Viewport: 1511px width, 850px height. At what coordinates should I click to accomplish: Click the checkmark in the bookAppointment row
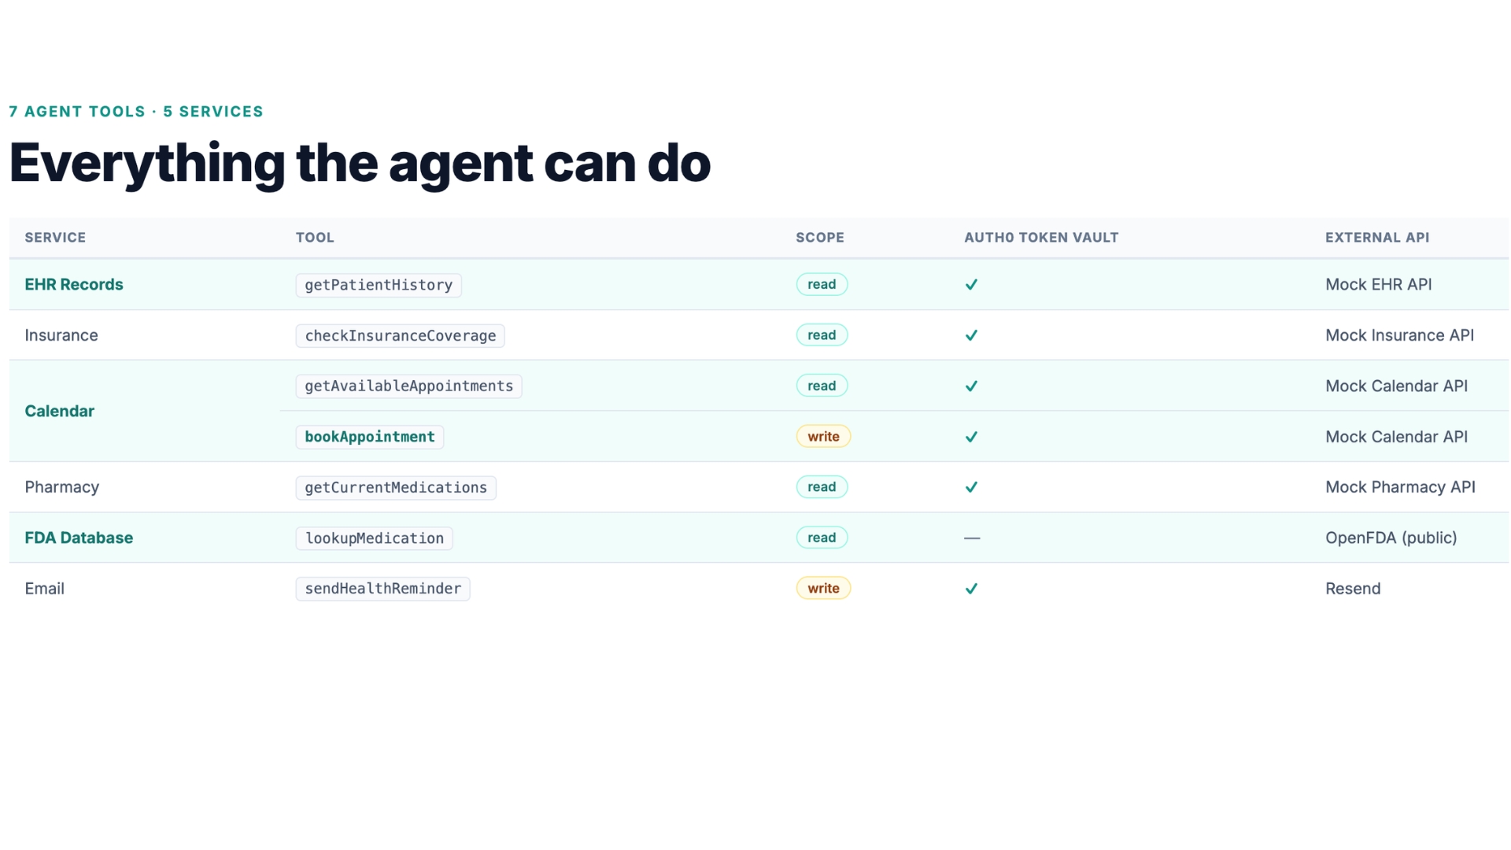click(971, 437)
